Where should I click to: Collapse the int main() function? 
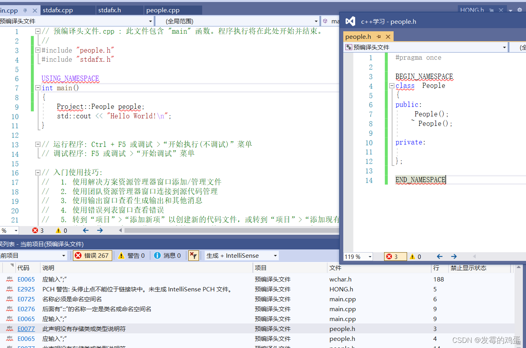pyautogui.click(x=38, y=88)
